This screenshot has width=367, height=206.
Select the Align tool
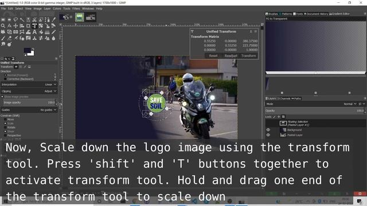click(22, 26)
